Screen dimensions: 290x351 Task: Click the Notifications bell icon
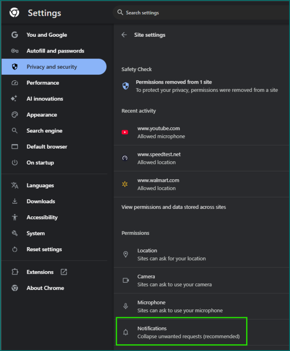coord(126,332)
